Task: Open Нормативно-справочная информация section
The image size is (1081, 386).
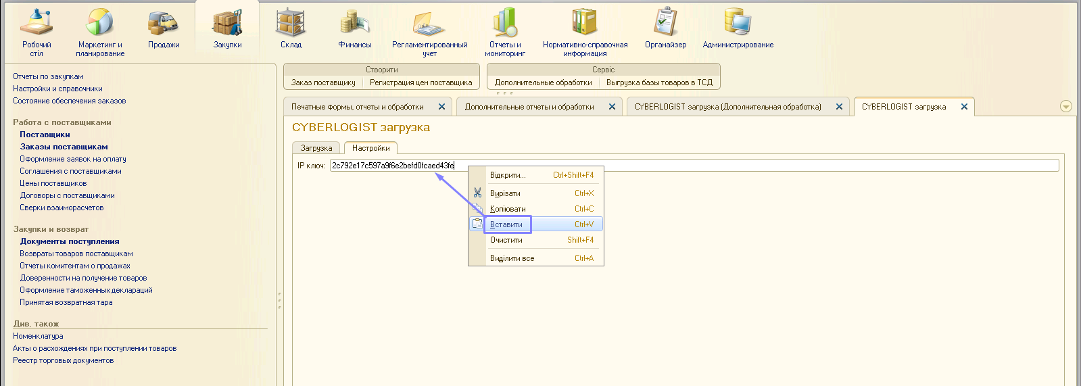Action: click(585, 32)
